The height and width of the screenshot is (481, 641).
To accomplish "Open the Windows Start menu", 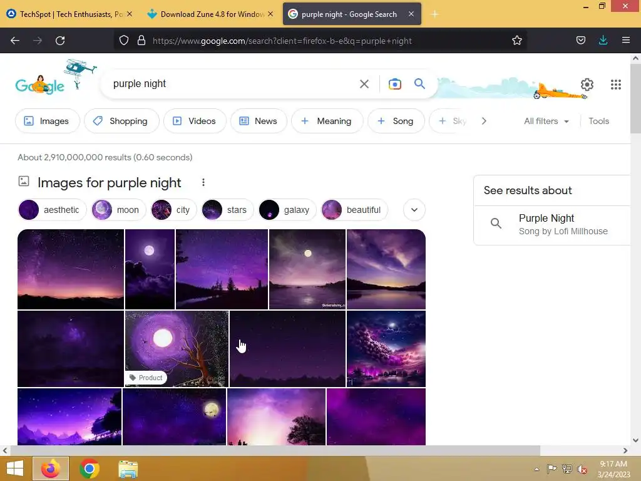I will (15, 468).
